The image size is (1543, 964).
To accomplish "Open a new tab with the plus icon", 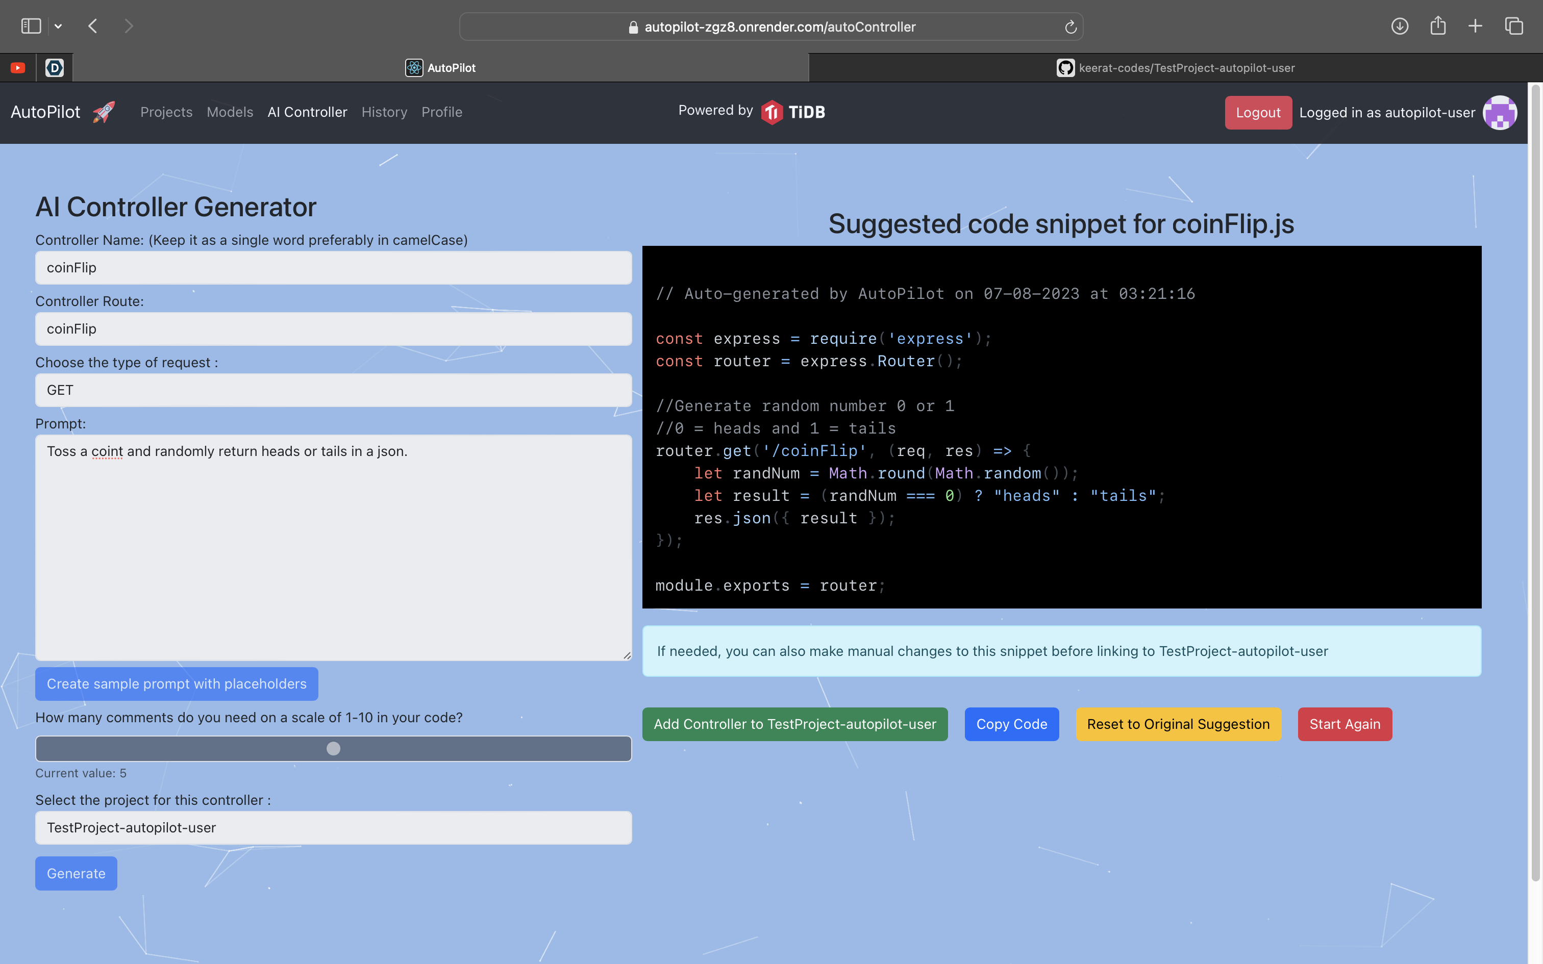I will coord(1476,26).
